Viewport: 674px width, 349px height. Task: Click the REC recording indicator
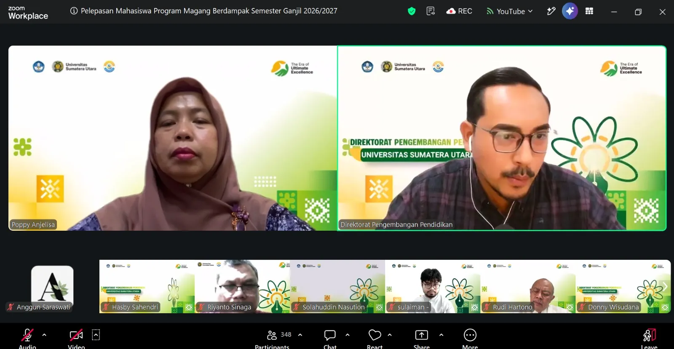tap(459, 11)
